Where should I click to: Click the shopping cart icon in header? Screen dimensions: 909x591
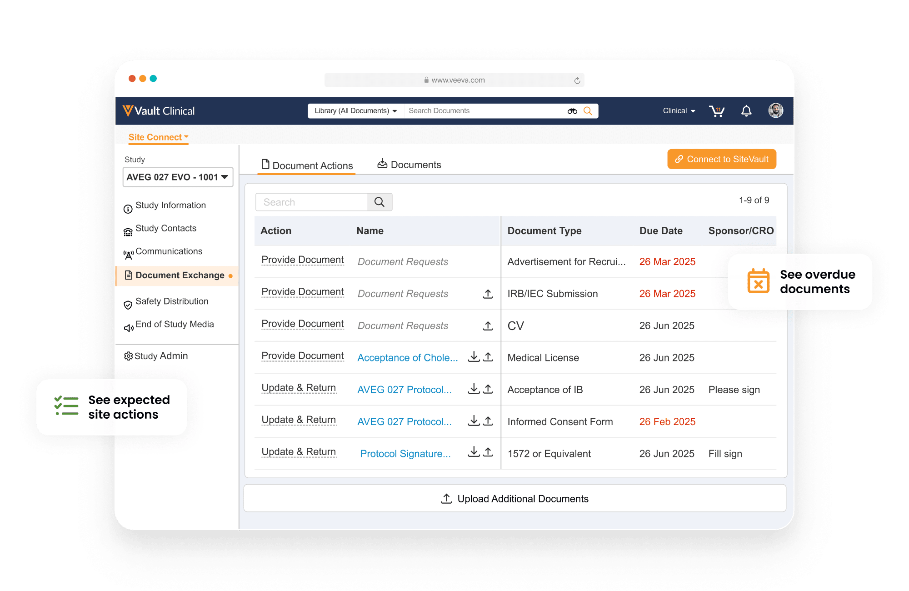click(x=717, y=111)
